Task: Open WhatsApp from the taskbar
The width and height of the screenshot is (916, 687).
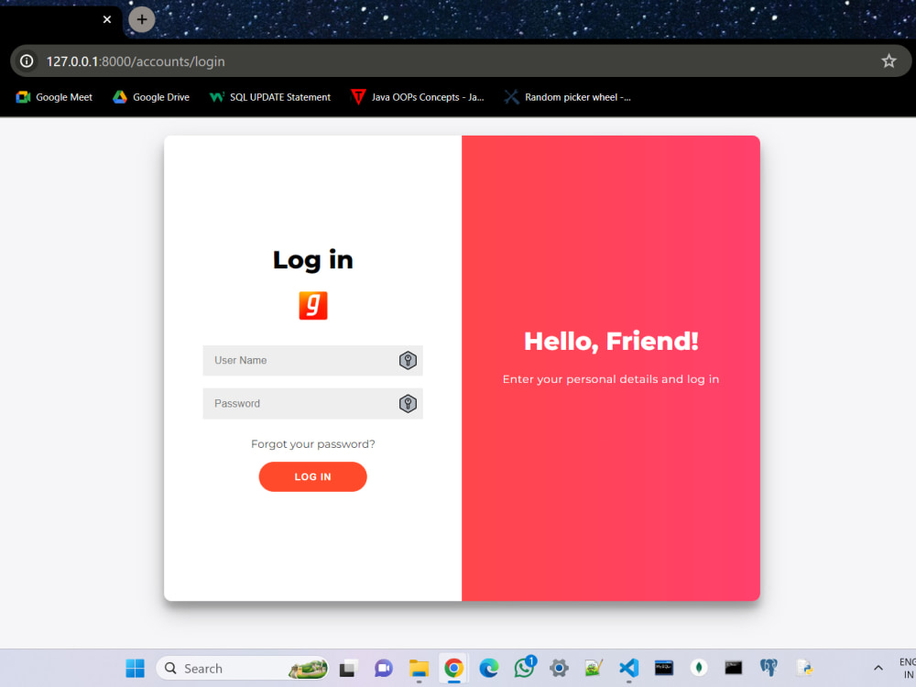Action: click(x=524, y=668)
